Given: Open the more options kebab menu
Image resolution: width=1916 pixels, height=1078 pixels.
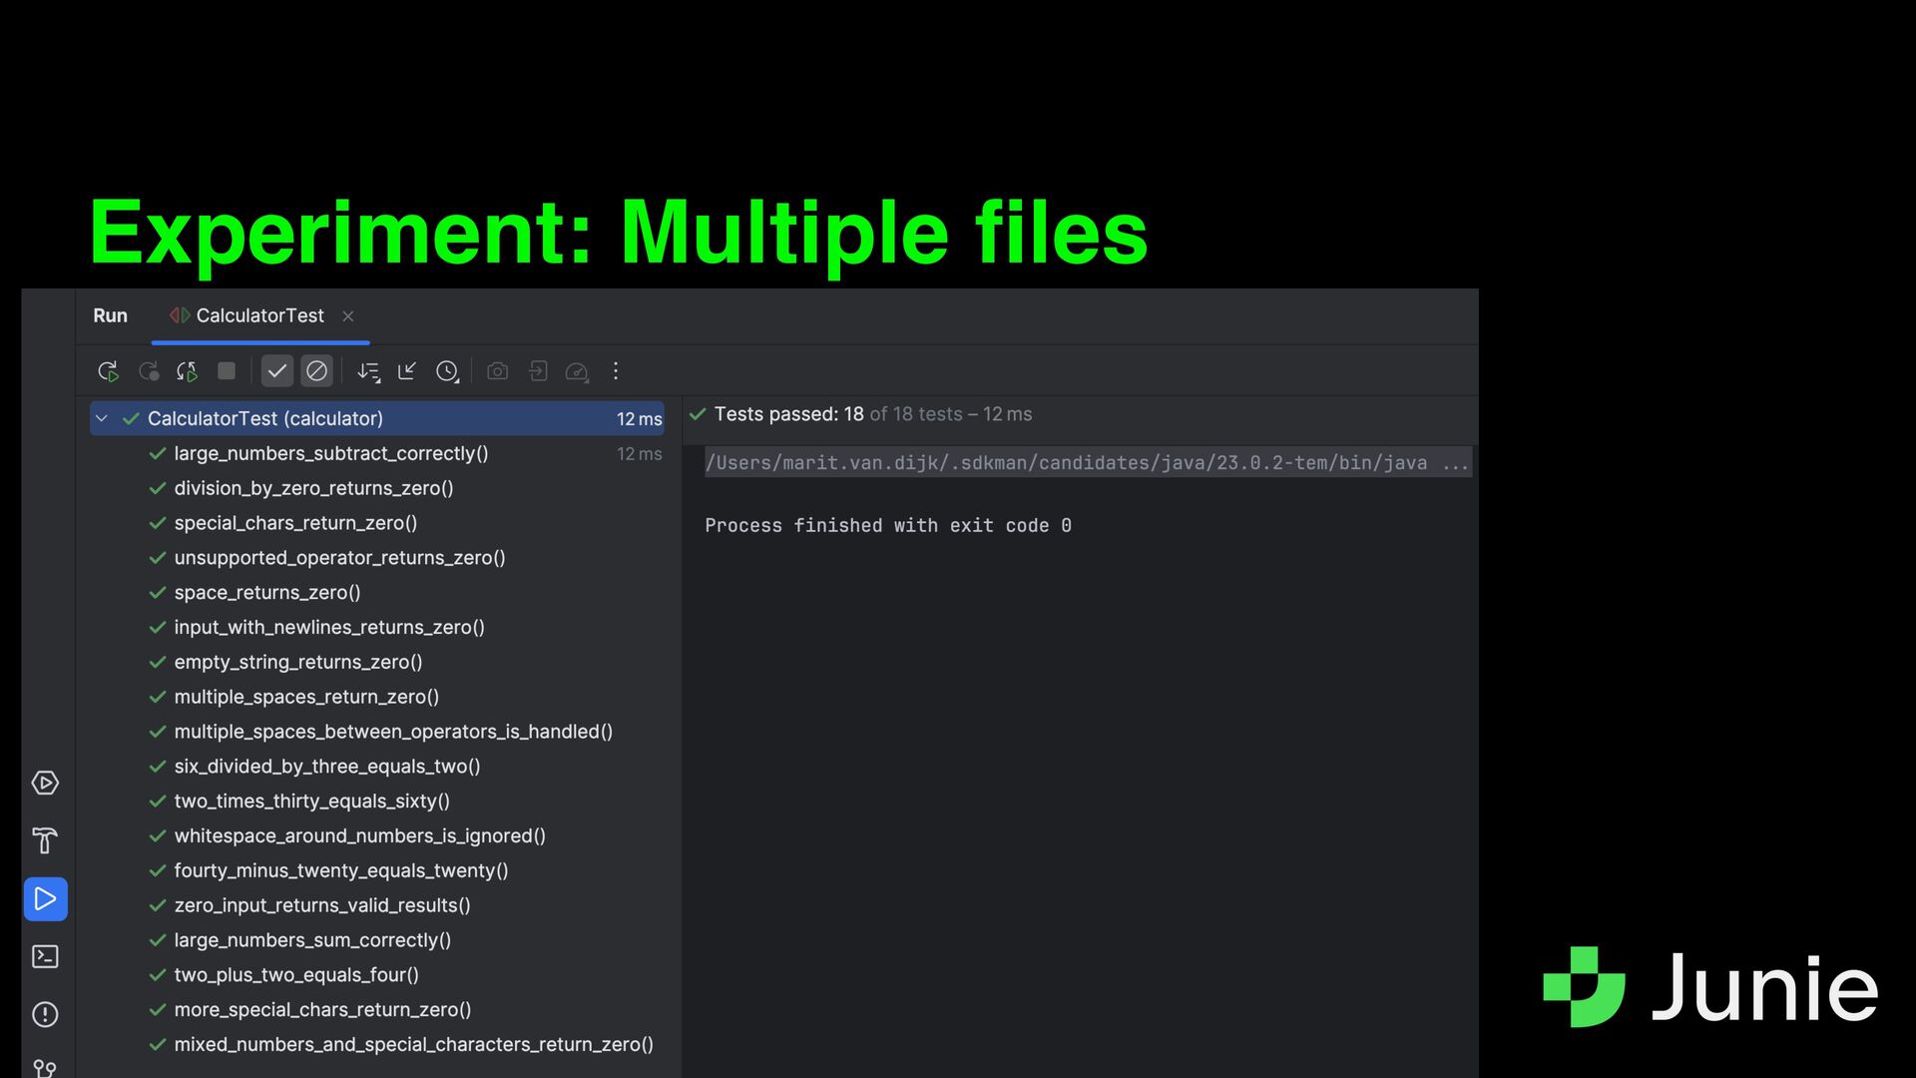Looking at the screenshot, I should point(616,371).
